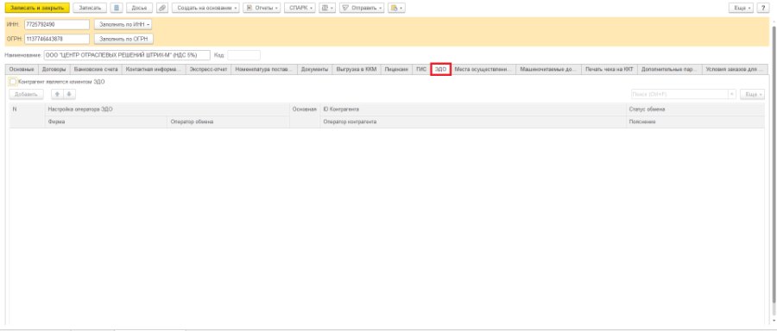Screen dimensions: 777x331
Task: Focus the table search field (Ctrl+F)
Action: point(679,94)
